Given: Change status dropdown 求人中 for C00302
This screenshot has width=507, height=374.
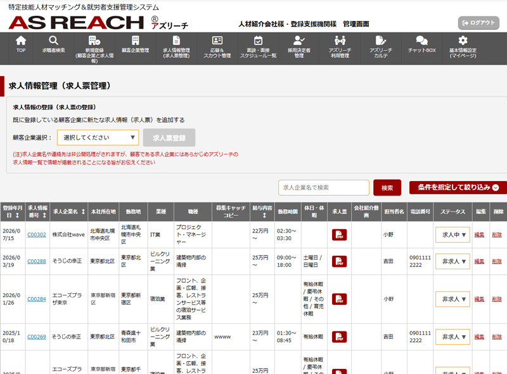Looking at the screenshot, I should click(452, 235).
